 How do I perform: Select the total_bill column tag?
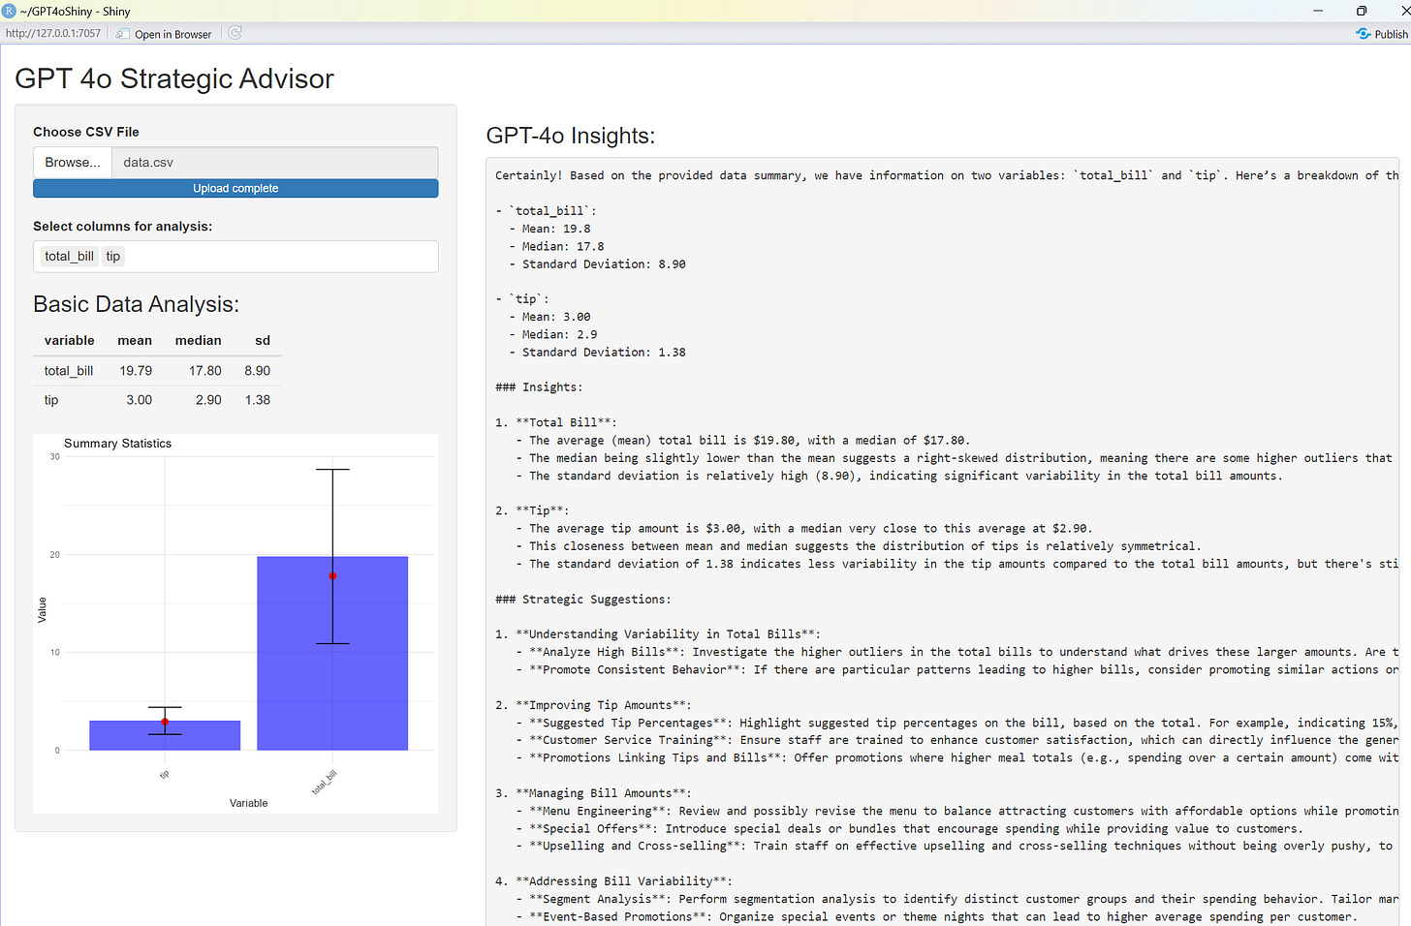coord(69,257)
